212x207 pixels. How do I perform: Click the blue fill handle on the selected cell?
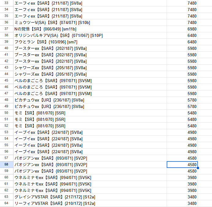tap(198, 168)
